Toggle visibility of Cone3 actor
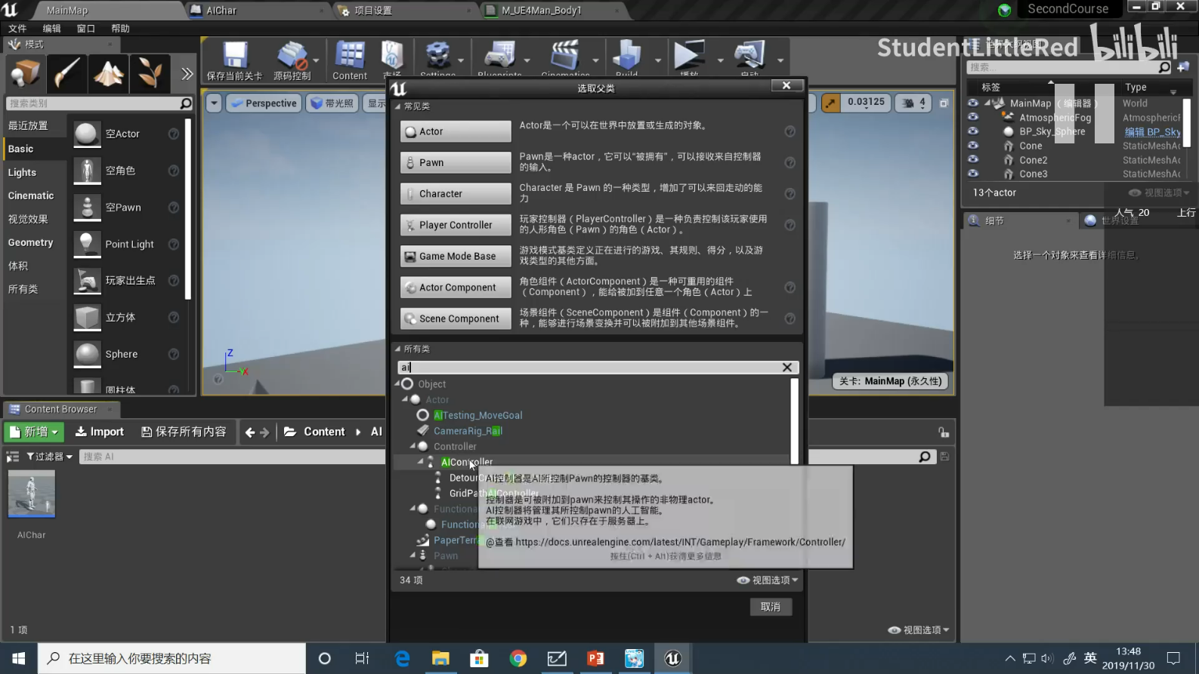The height and width of the screenshot is (674, 1199). click(x=973, y=173)
